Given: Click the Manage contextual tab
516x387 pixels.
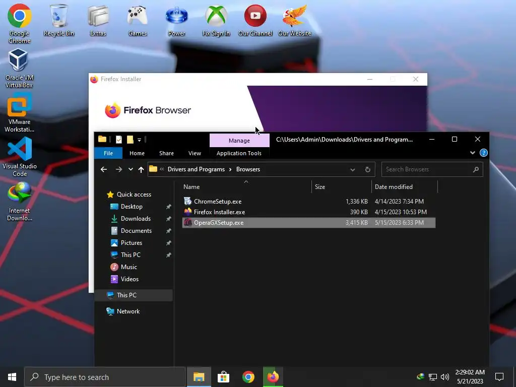Looking at the screenshot, I should tap(239, 140).
